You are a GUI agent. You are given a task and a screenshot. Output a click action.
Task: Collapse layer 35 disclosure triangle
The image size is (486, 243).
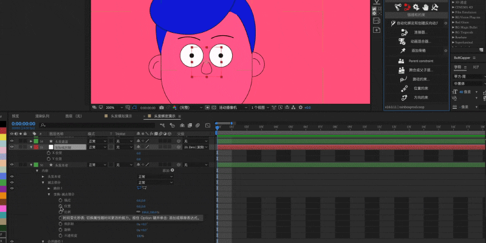(31, 147)
